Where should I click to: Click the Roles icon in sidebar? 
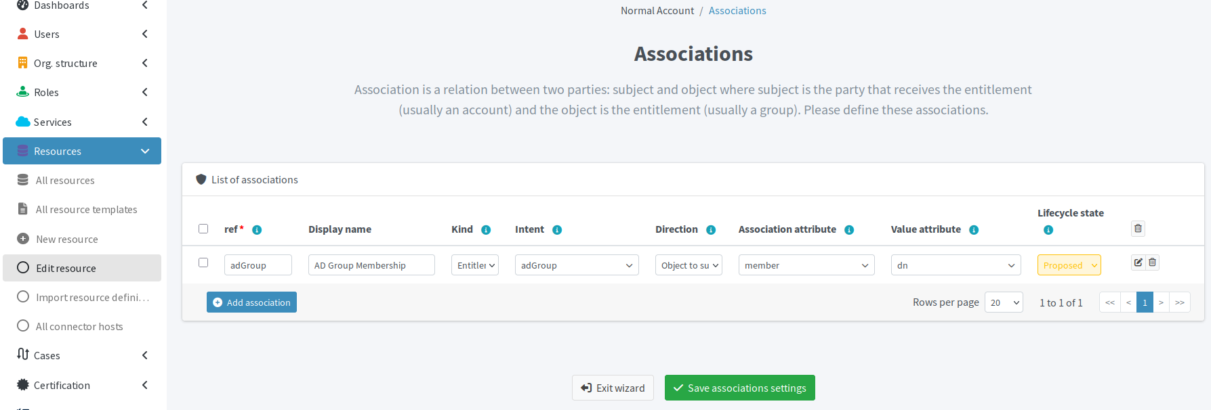pos(23,92)
